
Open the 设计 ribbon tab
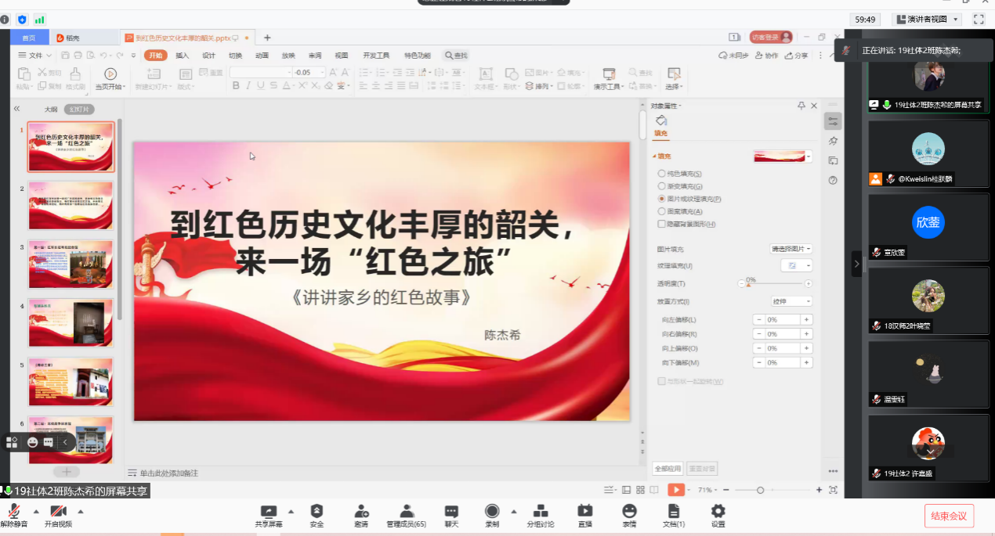coord(208,56)
